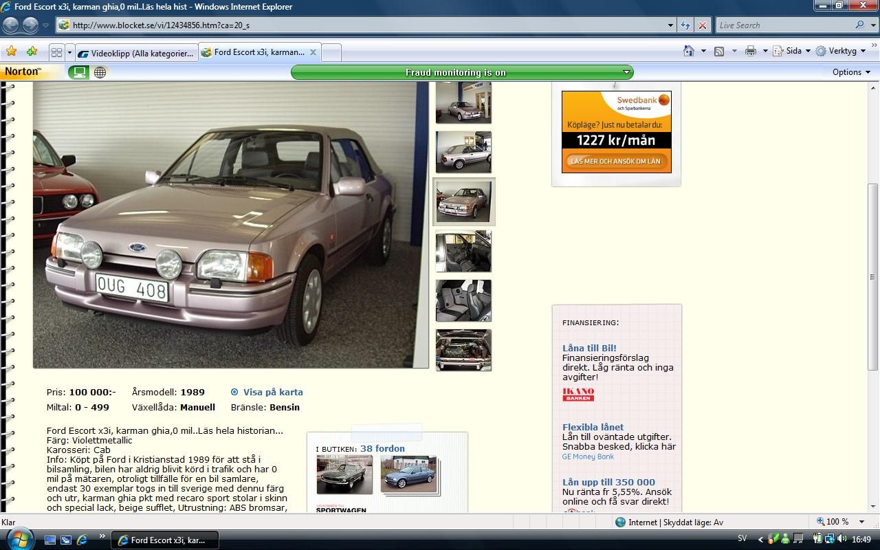
Task: Open the Sida (Page) menu
Action: pos(791,51)
